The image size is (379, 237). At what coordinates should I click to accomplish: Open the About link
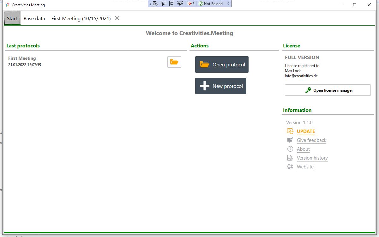click(x=303, y=149)
